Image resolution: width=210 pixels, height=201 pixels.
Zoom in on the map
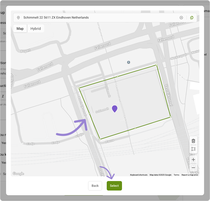click(193, 159)
